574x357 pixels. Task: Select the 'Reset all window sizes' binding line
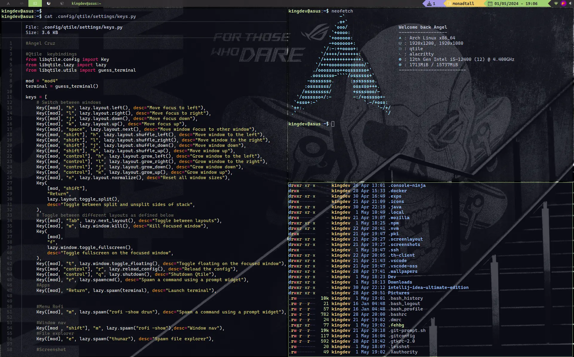133,178
